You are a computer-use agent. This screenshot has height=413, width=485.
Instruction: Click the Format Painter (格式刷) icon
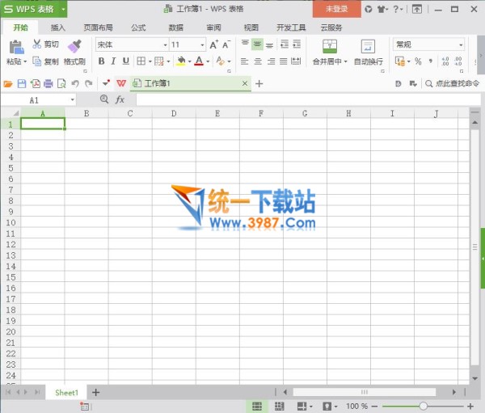pos(74,47)
